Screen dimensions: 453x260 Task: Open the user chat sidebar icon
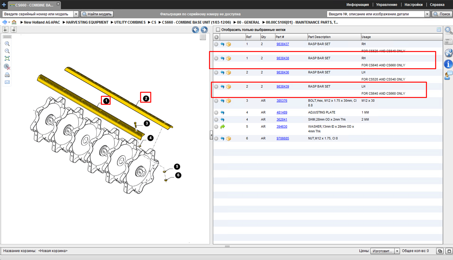448,75
